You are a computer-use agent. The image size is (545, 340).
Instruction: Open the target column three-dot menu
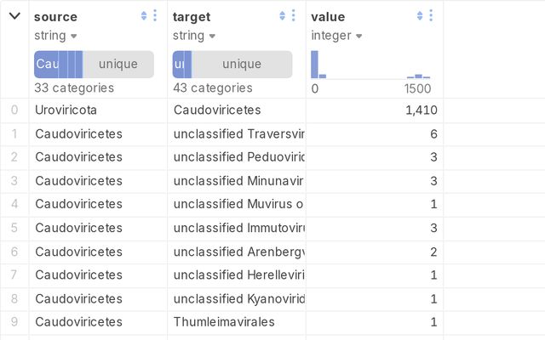(x=294, y=16)
